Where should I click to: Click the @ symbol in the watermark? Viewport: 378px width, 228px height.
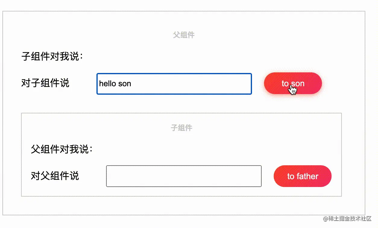coord(326,219)
